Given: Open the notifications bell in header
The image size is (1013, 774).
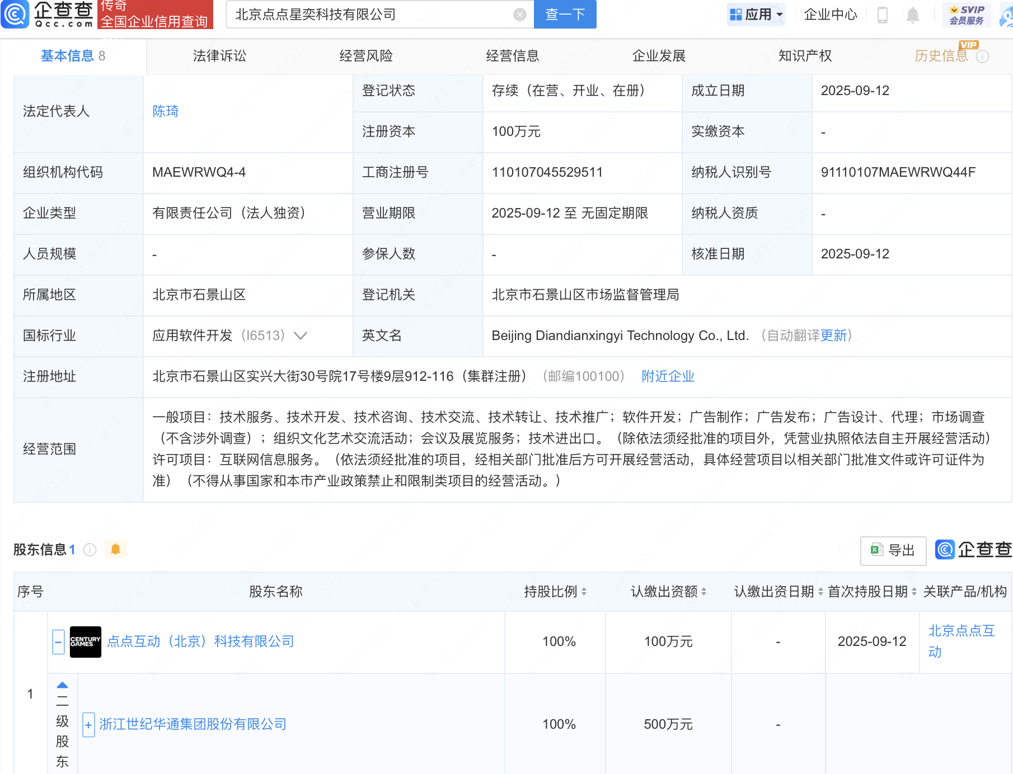Looking at the screenshot, I should click(912, 15).
